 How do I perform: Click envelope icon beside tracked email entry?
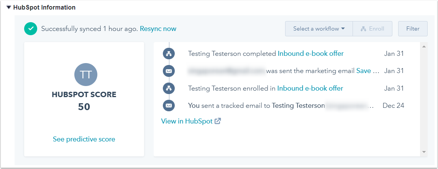click(x=169, y=106)
